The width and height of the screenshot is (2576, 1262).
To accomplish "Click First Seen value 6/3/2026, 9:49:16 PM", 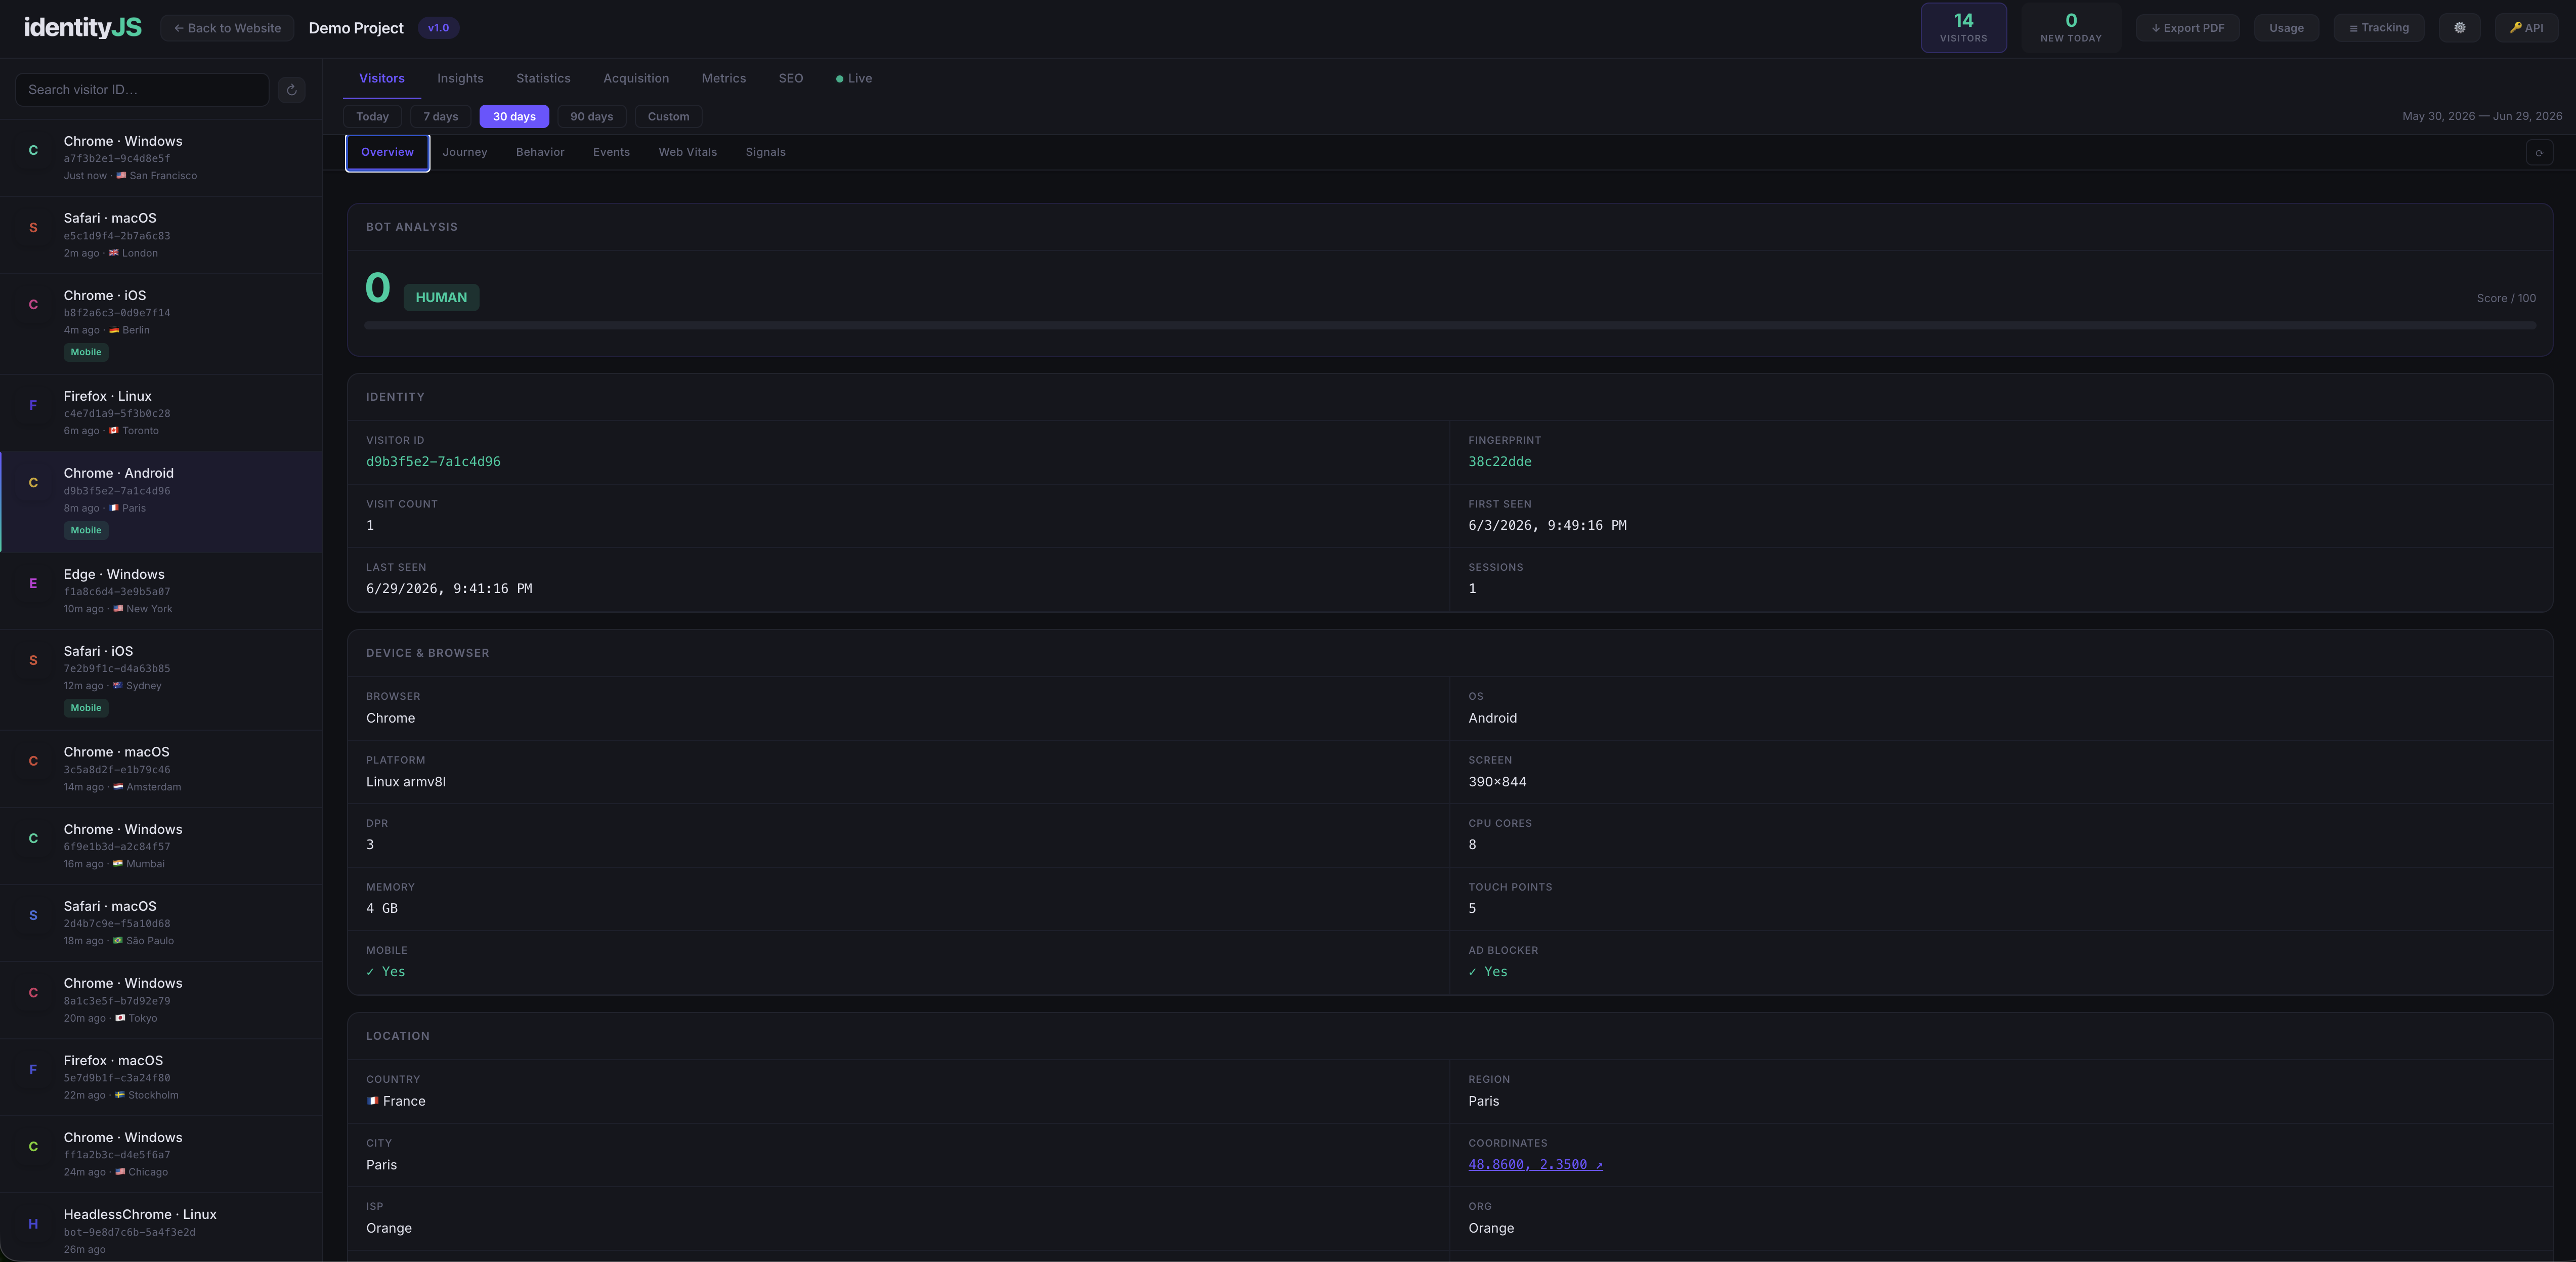I will point(1547,525).
